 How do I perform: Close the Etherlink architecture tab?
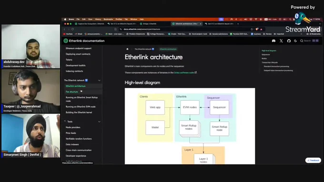coord(201,24)
